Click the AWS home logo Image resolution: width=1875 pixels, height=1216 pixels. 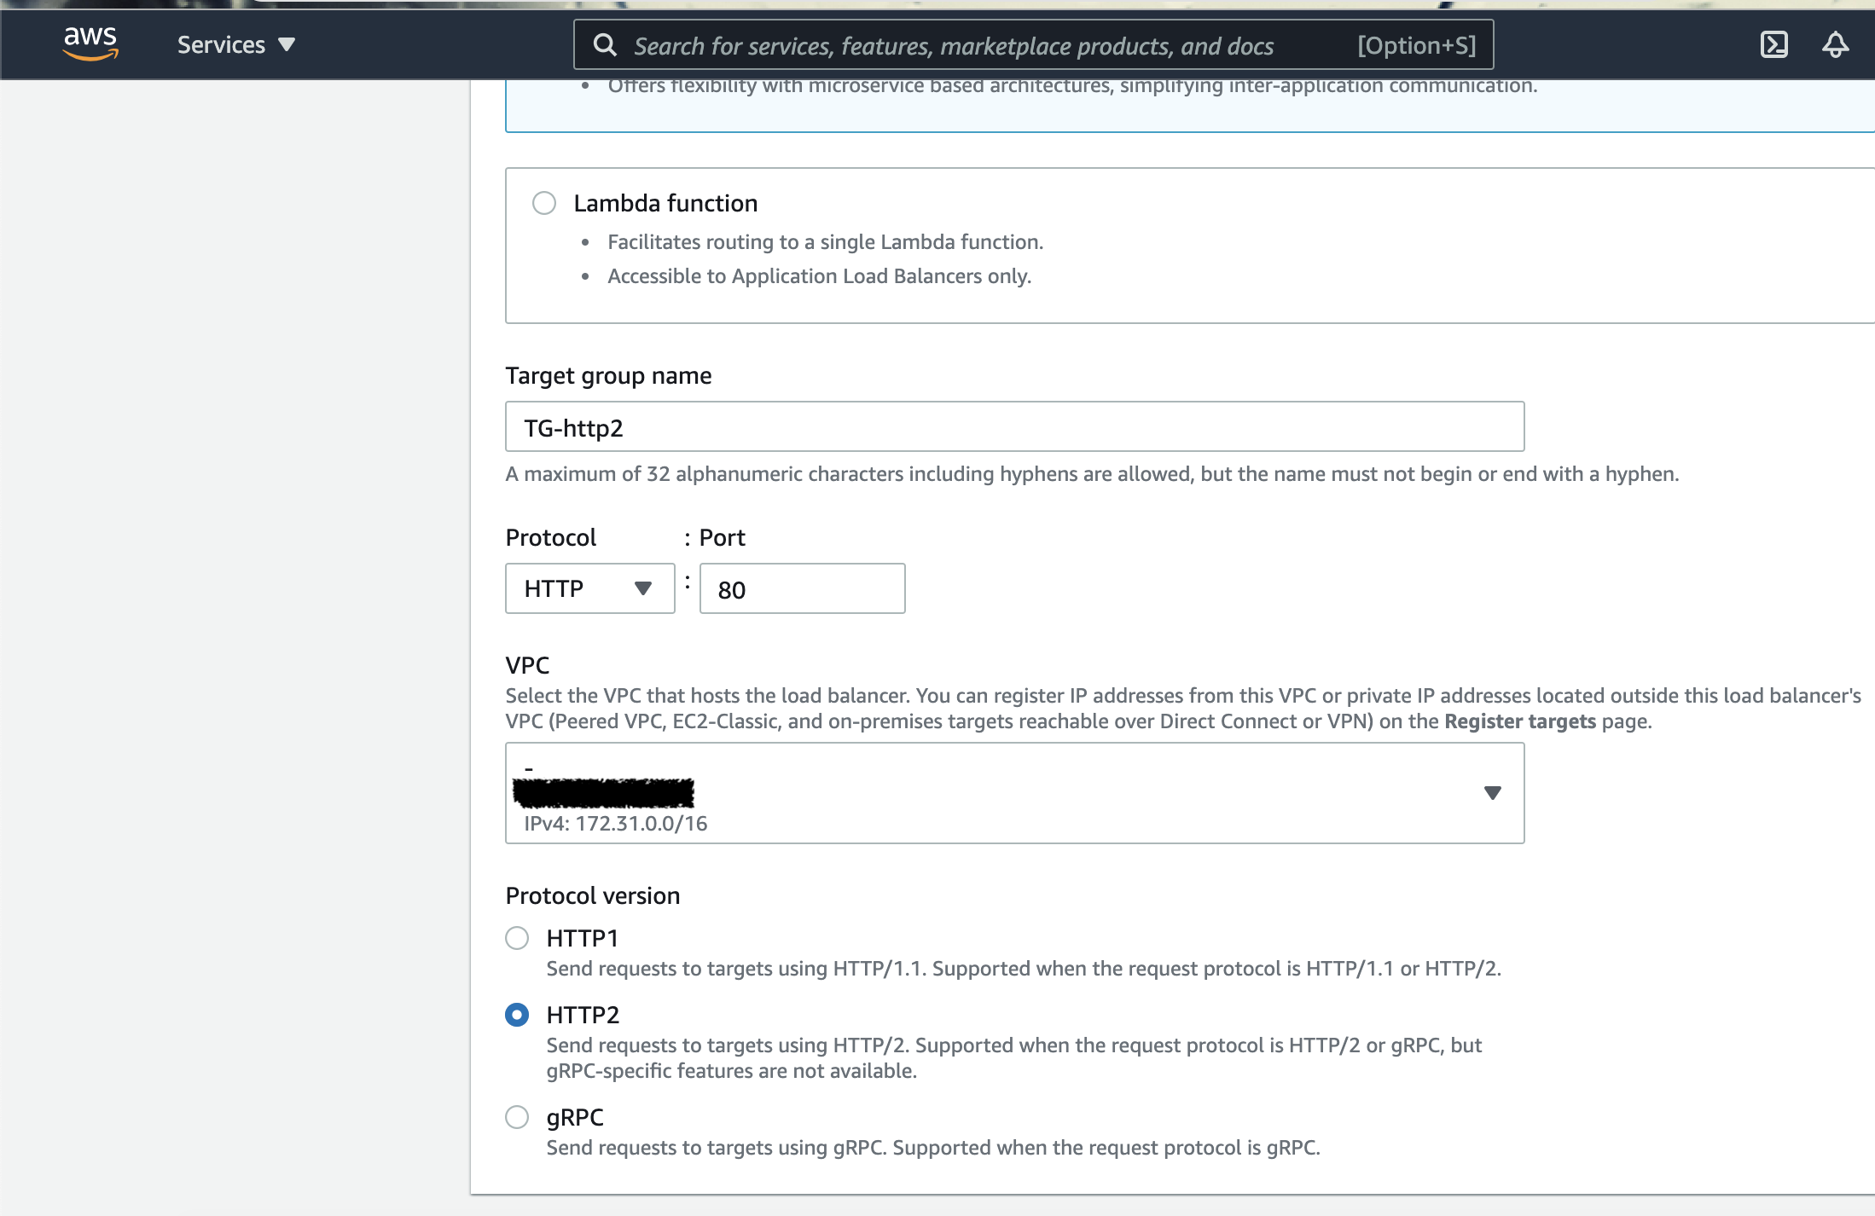tap(90, 43)
